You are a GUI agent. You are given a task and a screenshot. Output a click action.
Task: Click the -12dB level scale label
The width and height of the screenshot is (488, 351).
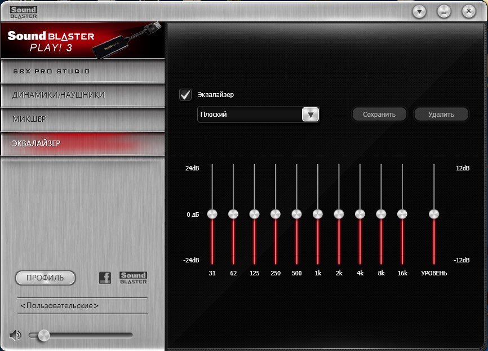[462, 260]
